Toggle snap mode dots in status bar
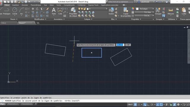Screen dimensions: 190x107 (139, 104)
